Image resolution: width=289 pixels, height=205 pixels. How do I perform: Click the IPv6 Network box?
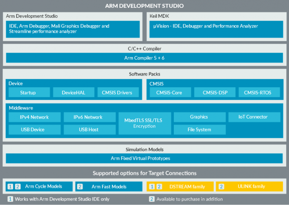point(88,117)
